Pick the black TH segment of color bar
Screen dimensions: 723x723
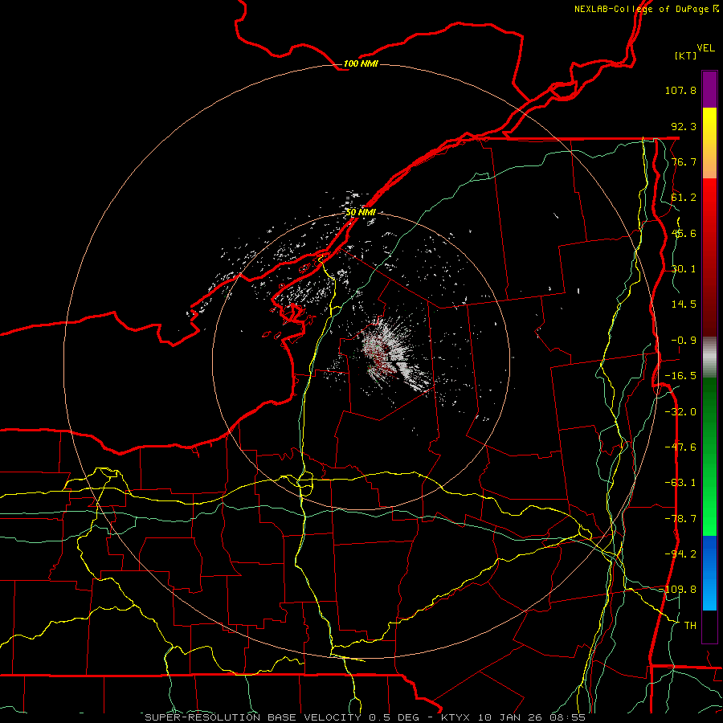pyautogui.click(x=709, y=627)
